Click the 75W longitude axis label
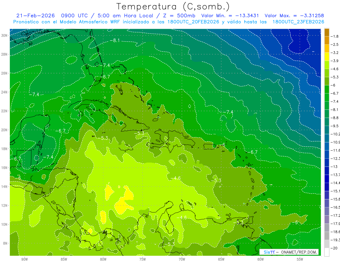The image size is (340, 263). (143, 259)
